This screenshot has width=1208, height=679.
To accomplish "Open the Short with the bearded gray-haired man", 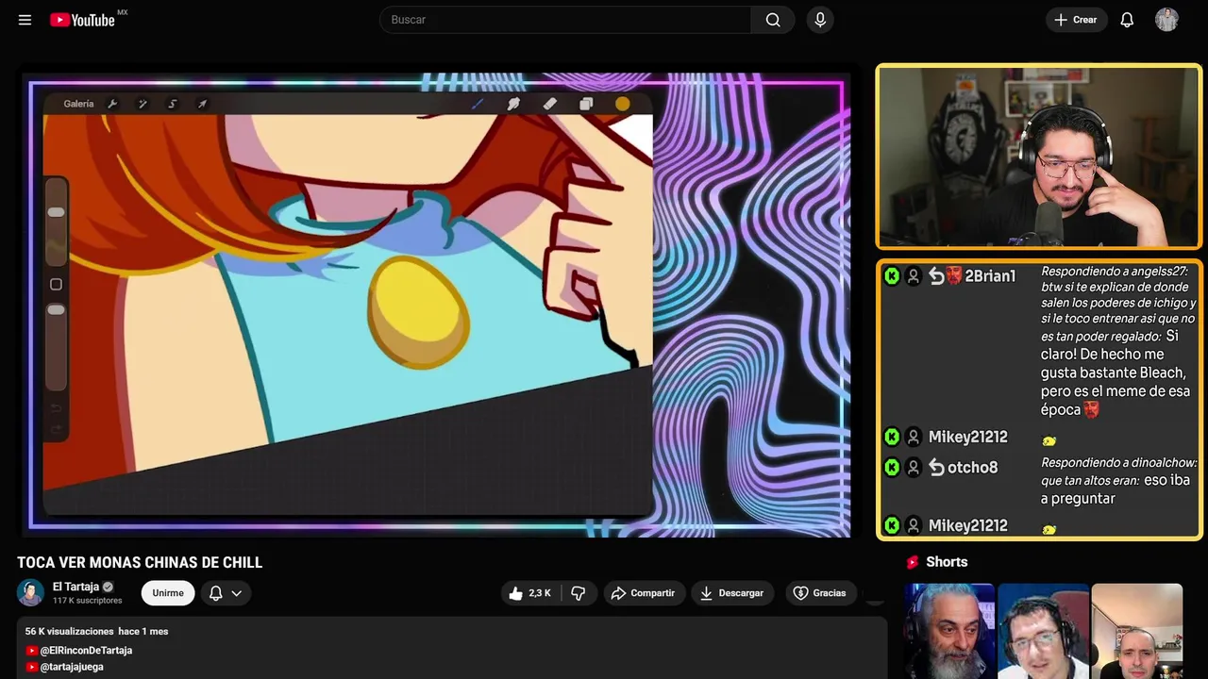I will [x=949, y=631].
